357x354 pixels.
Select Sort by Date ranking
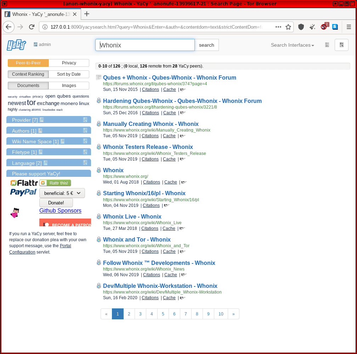click(69, 74)
